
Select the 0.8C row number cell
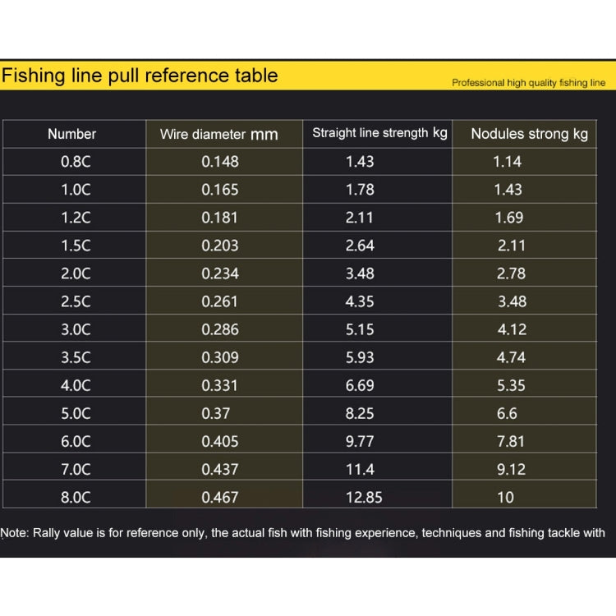[x=74, y=162]
